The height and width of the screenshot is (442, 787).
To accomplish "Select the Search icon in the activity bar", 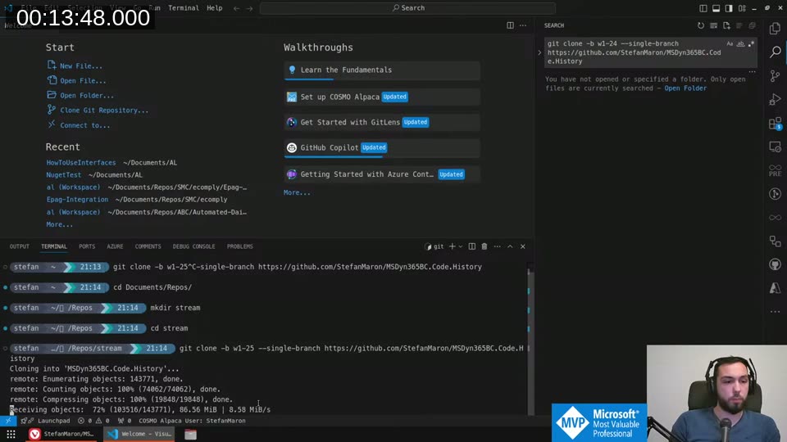I will [x=775, y=52].
